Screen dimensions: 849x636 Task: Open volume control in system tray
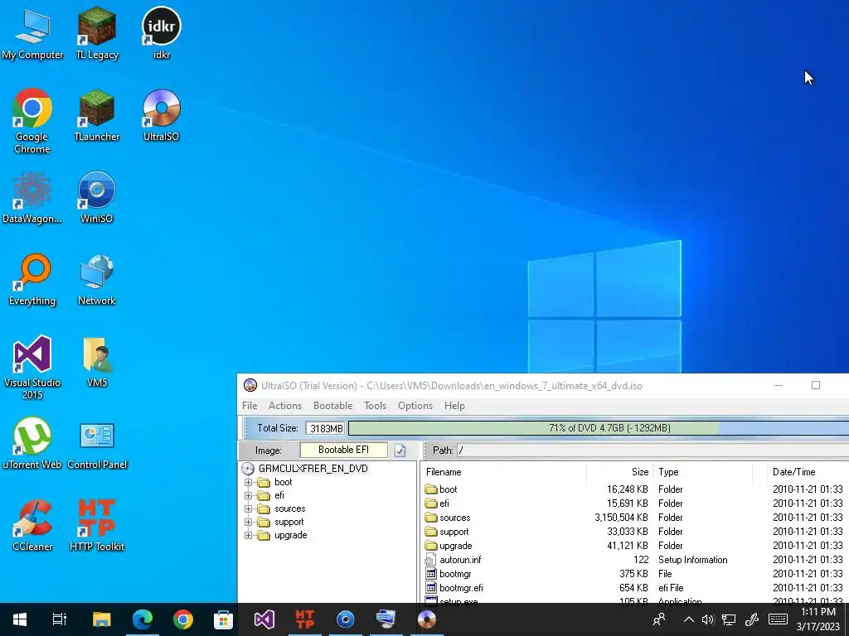pos(708,619)
